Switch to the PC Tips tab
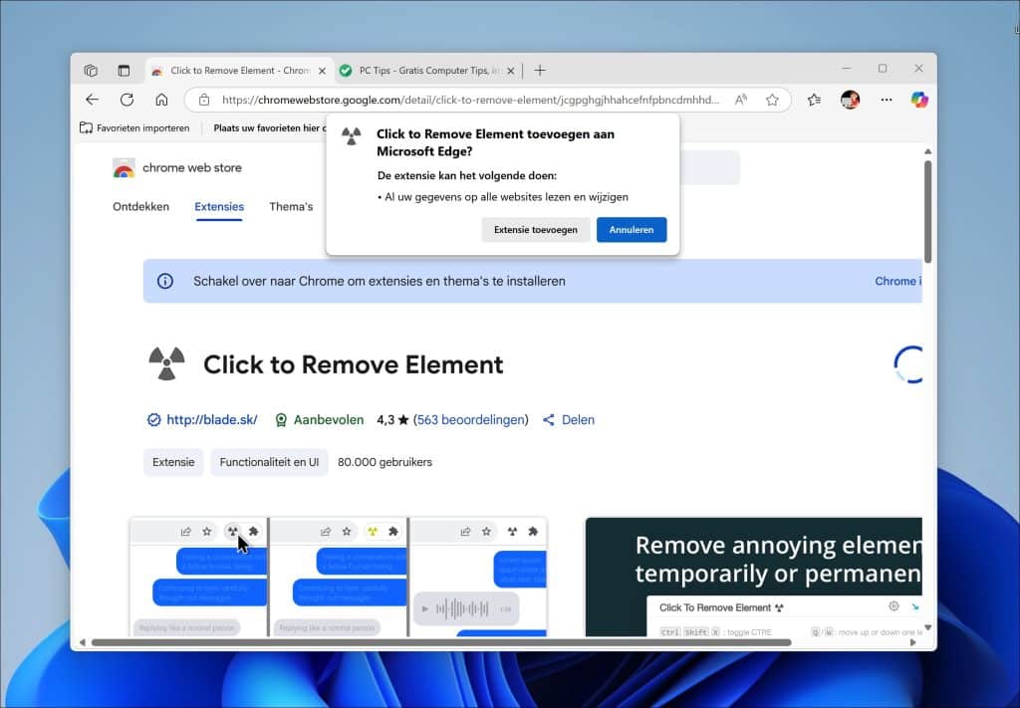Viewport: 1020px width, 708px height. tap(428, 71)
